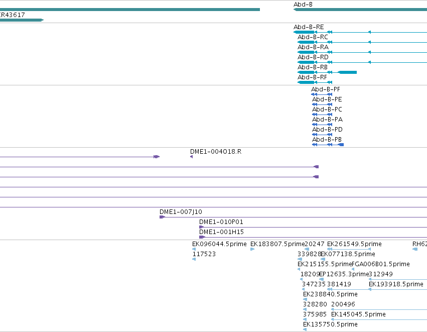Click the 381419 EST label
Viewport: 427px width, 332px height.
click(339, 284)
